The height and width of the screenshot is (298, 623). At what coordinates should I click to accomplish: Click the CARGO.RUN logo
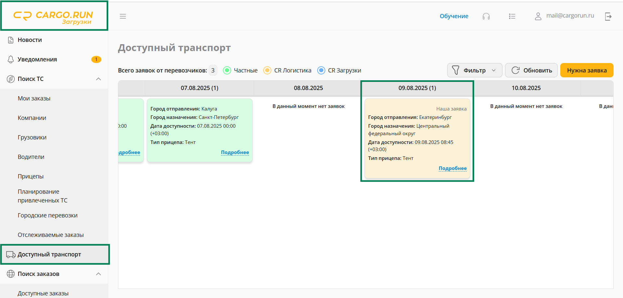(x=54, y=17)
